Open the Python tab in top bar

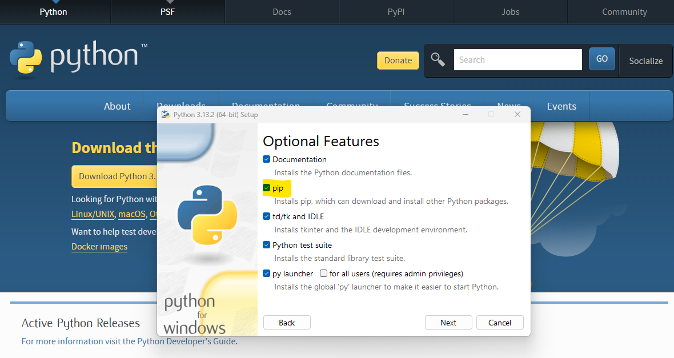click(x=53, y=11)
